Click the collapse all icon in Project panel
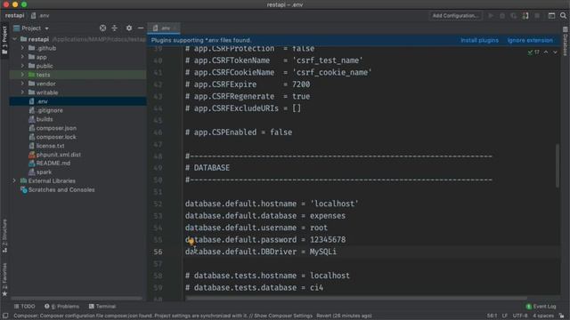 click(x=115, y=28)
